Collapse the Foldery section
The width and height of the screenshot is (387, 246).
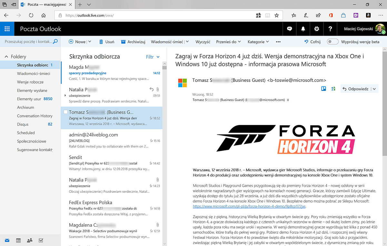pyautogui.click(x=6, y=57)
